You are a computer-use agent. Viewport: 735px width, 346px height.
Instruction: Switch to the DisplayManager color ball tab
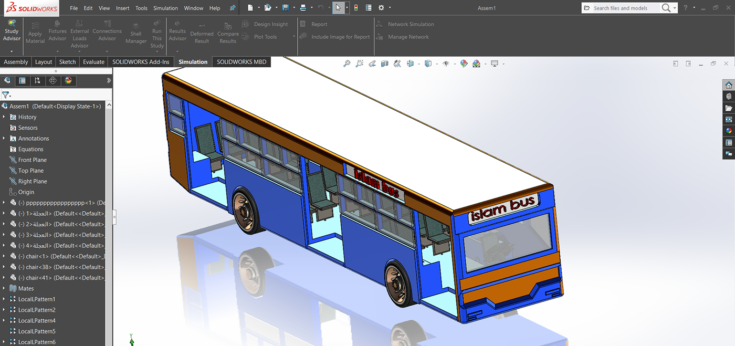point(68,80)
